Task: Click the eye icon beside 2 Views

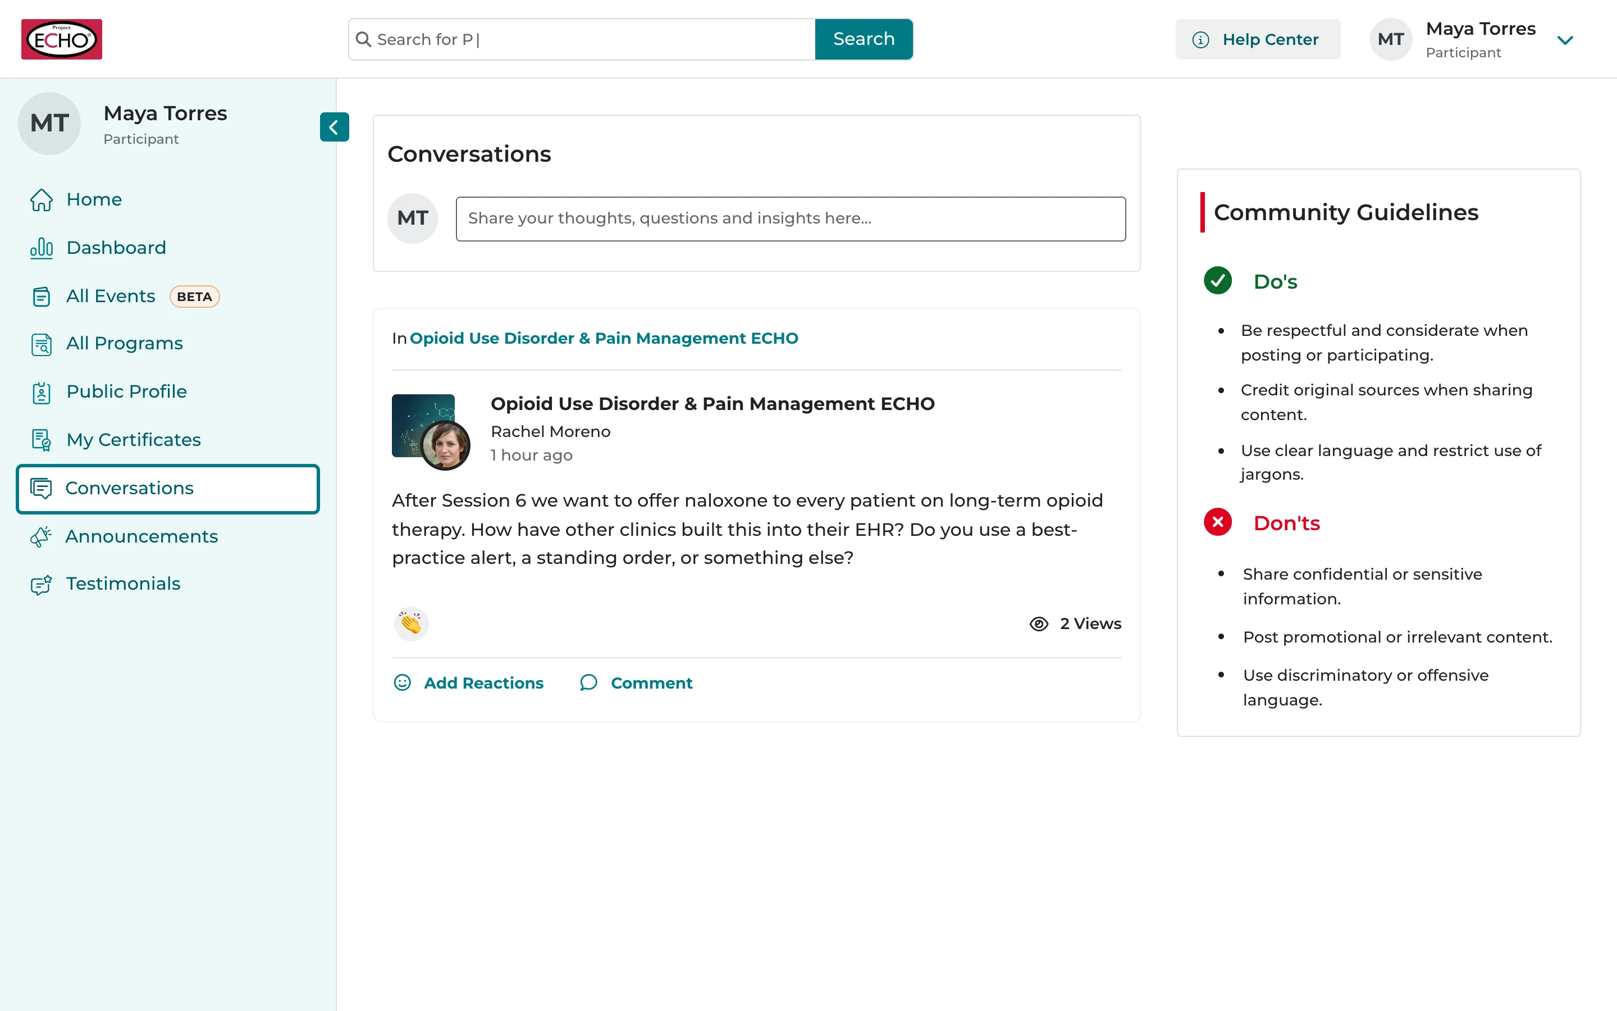Action: coord(1038,623)
